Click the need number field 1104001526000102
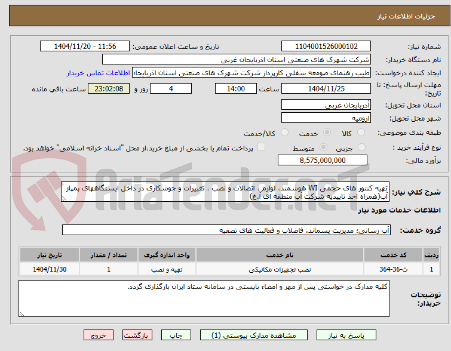The width and height of the screenshot is (451, 351). (x=326, y=47)
